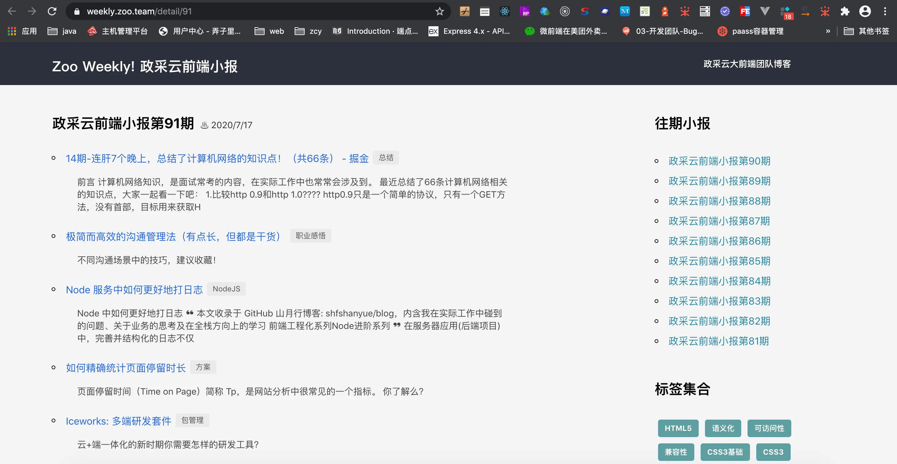Reload the current page
The height and width of the screenshot is (464, 897).
click(x=52, y=12)
